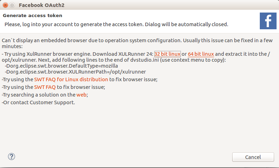Click the Or contact Customer Support text
The height and width of the screenshot is (168, 279).
[x=38, y=102]
